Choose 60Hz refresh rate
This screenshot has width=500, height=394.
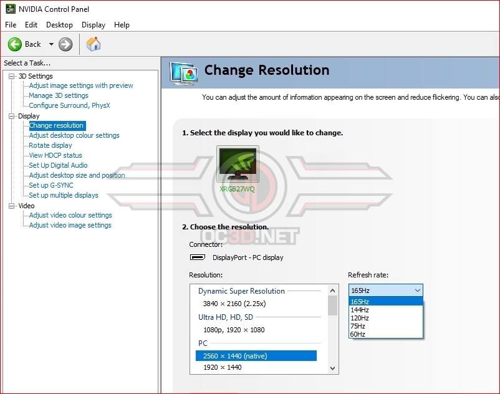[x=385, y=334]
